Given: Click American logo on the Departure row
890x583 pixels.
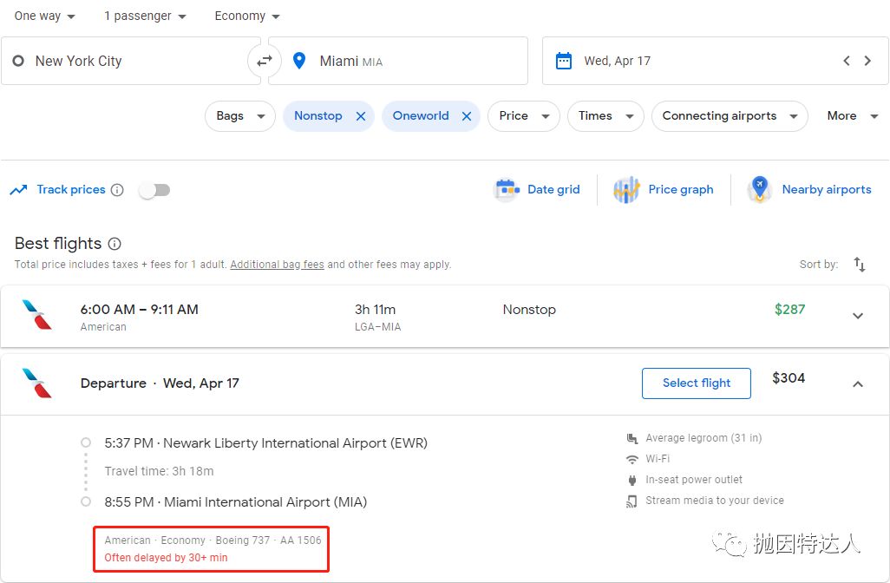Looking at the screenshot, I should [37, 383].
